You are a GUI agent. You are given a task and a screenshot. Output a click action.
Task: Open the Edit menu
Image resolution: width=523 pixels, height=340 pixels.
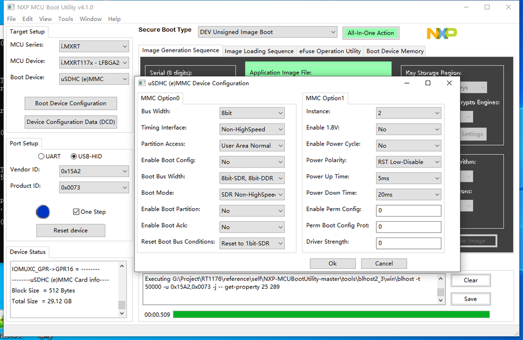coord(27,19)
